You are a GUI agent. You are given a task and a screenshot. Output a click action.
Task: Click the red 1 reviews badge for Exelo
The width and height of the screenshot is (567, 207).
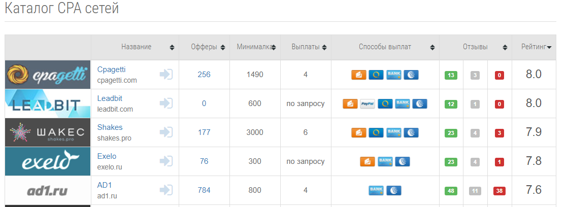(499, 162)
